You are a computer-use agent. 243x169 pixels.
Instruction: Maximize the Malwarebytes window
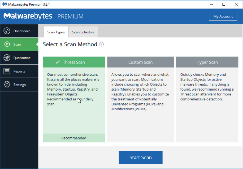[x=224, y=4]
